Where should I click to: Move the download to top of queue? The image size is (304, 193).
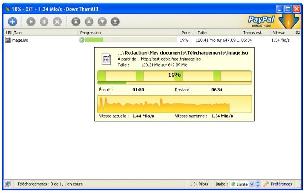click(76, 22)
